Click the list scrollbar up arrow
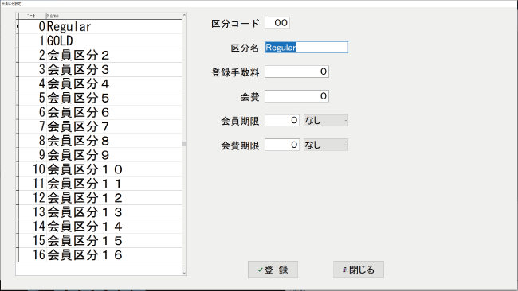 [184, 15]
